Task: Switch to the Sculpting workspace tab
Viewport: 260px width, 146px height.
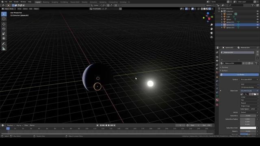Action: click(x=55, y=2)
